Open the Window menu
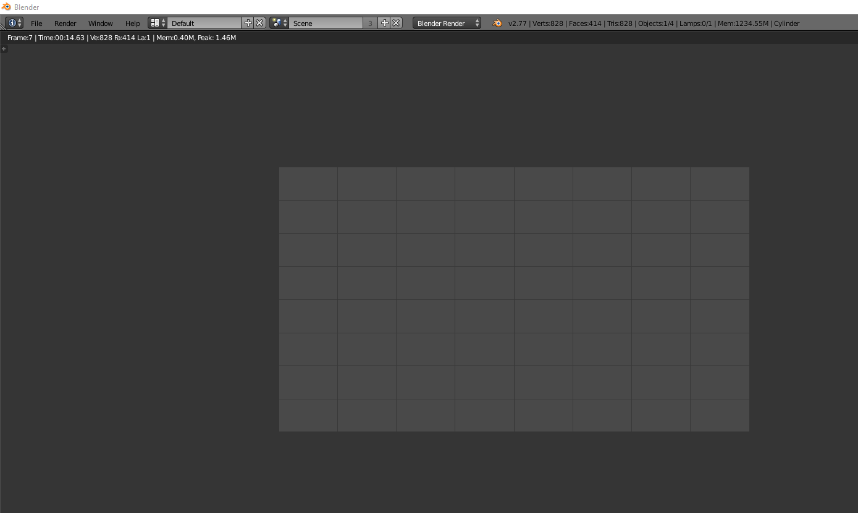The width and height of the screenshot is (858, 513). pos(100,23)
